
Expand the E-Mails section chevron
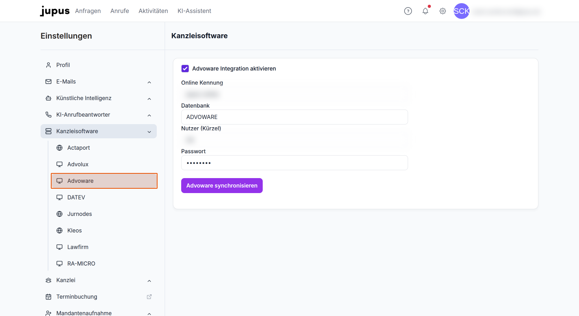click(x=149, y=82)
